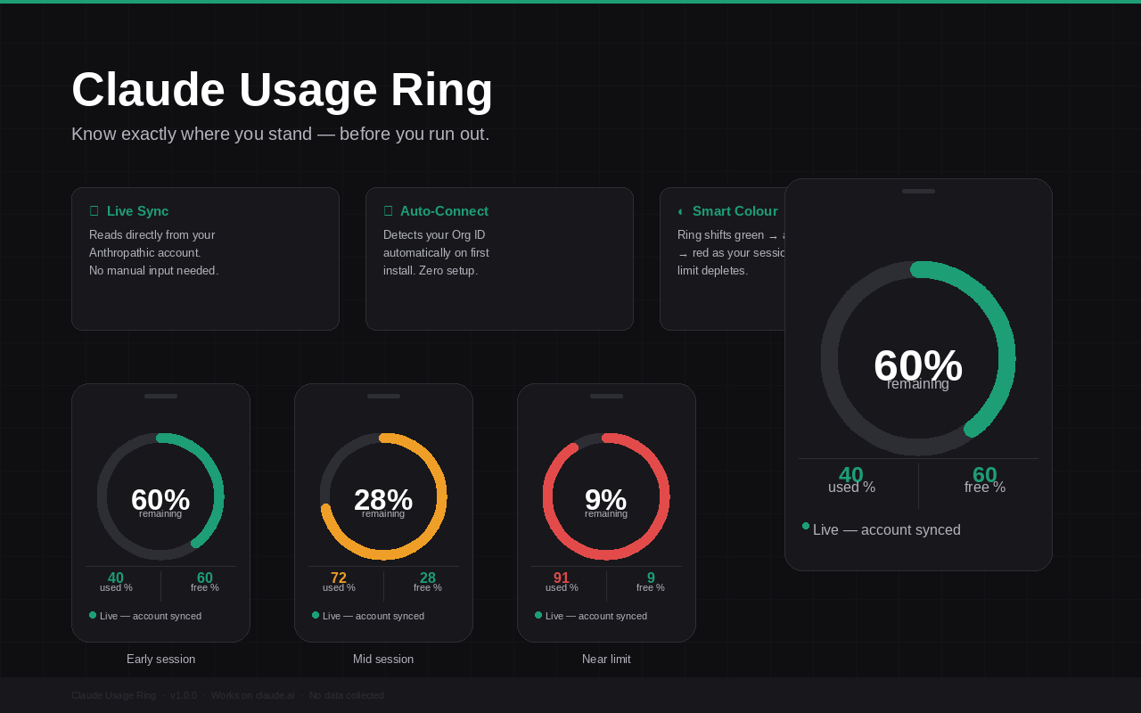The image size is (1141, 713).
Task: Click green status dot in Early session card
Action: tap(93, 615)
